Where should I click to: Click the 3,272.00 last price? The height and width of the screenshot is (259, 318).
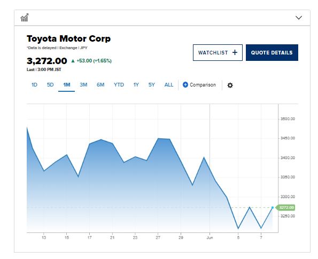point(46,61)
